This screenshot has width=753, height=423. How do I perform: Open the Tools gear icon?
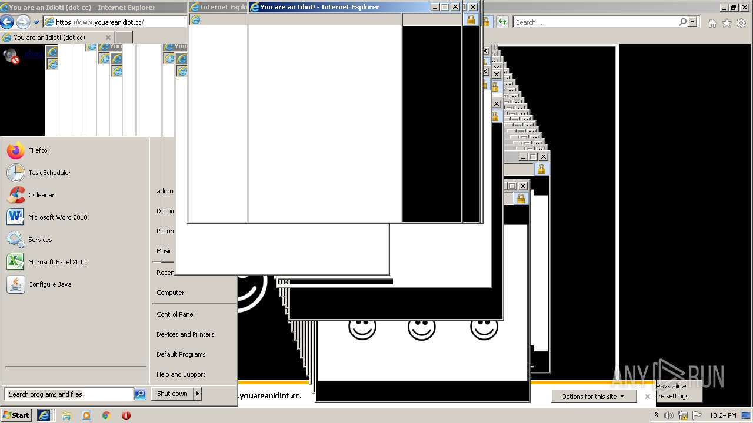click(x=741, y=23)
